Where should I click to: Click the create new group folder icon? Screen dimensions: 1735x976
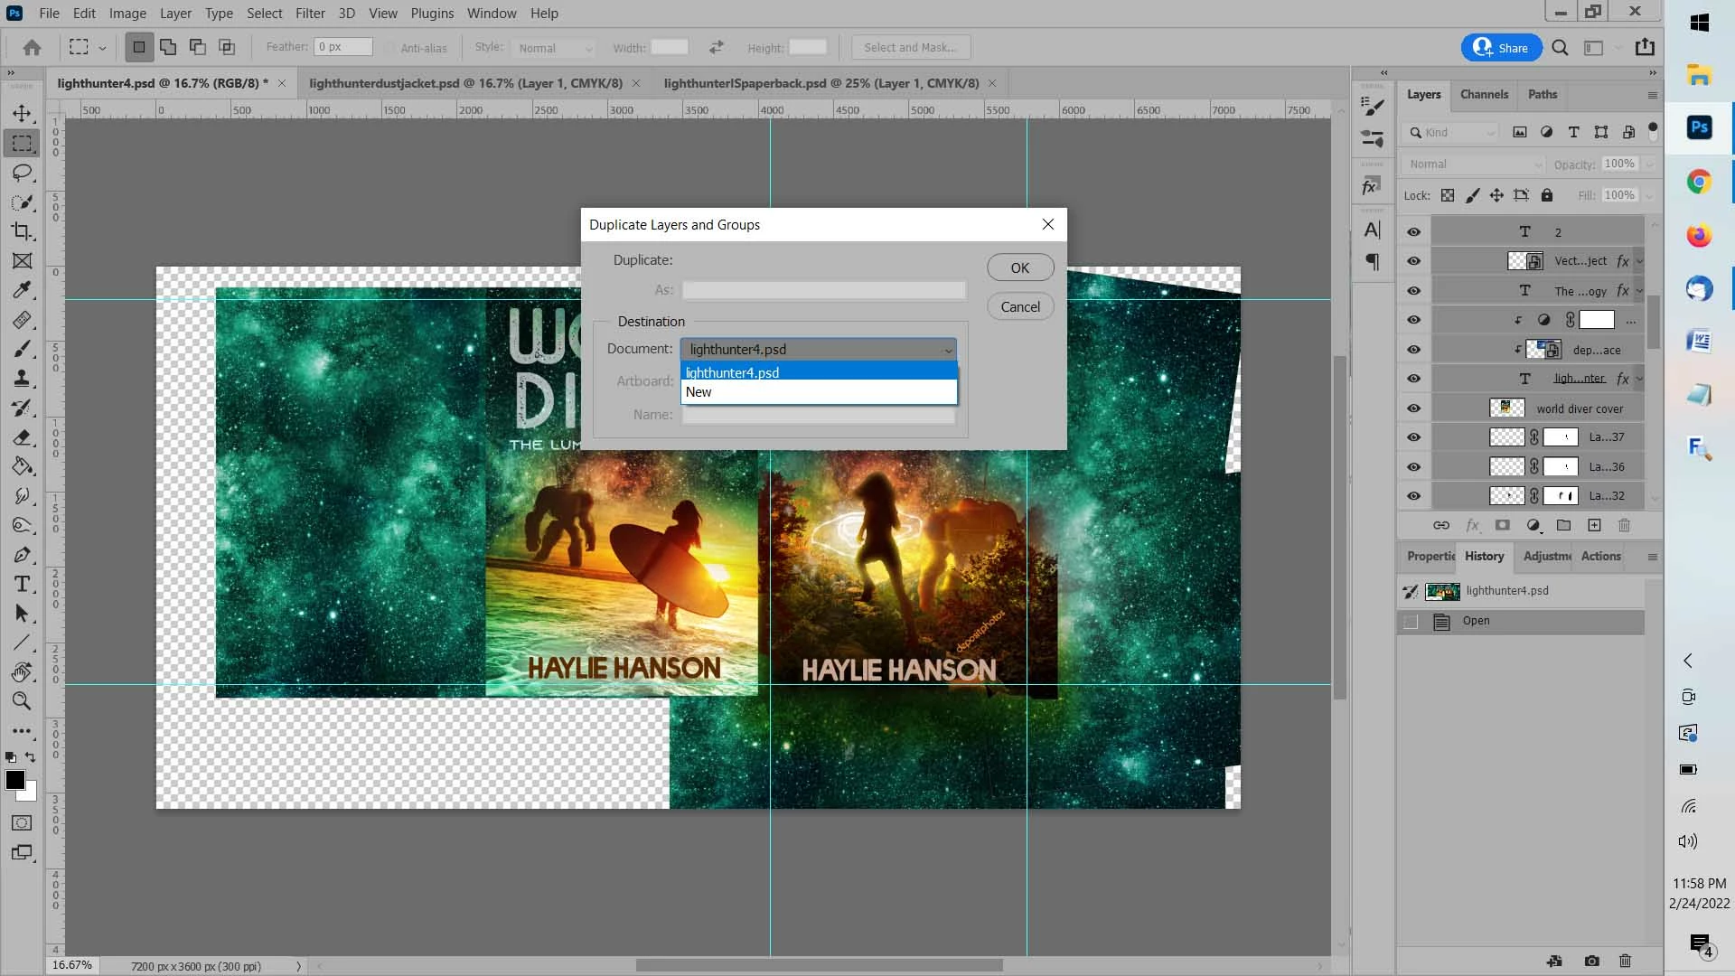tap(1563, 525)
